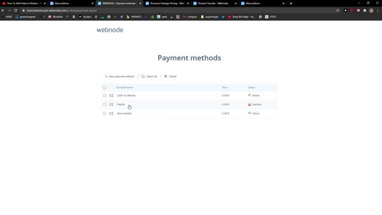Open the yeah bookmark

pos(162,17)
